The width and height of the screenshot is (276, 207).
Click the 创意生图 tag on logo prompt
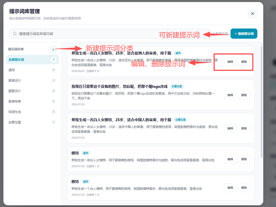tap(177, 86)
